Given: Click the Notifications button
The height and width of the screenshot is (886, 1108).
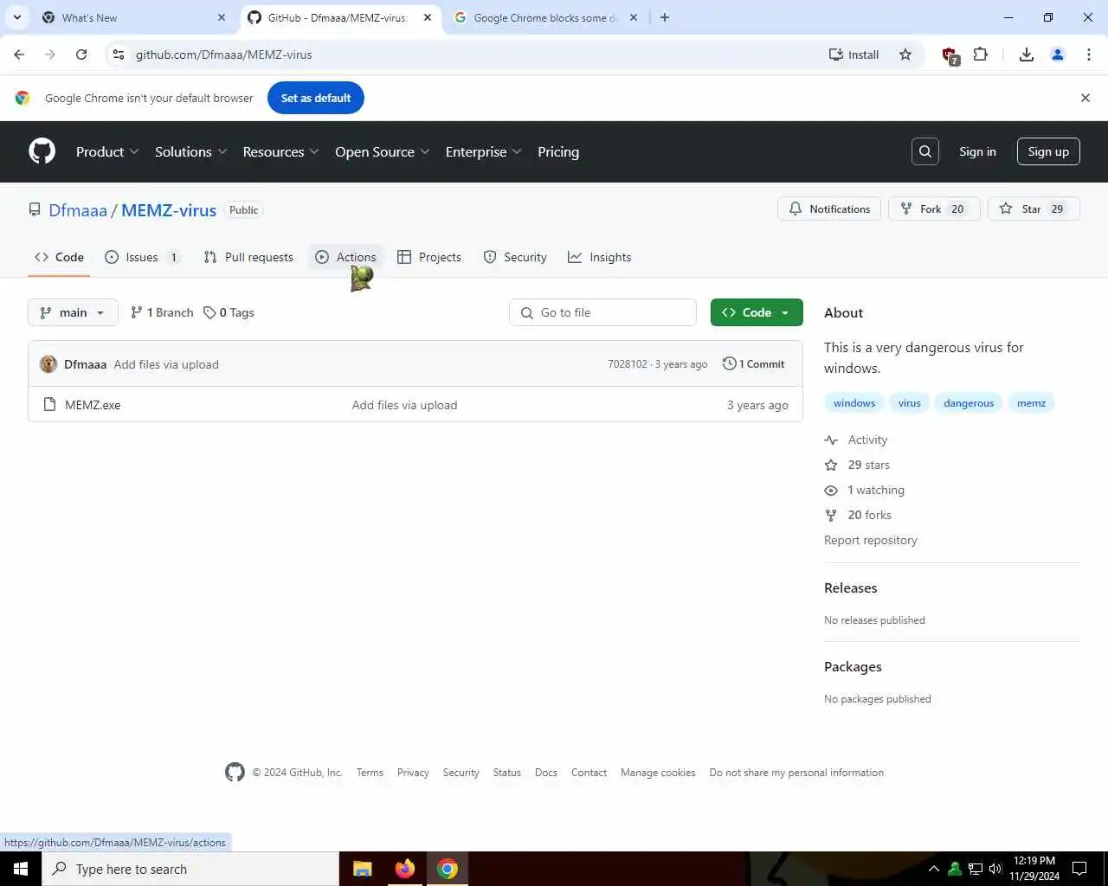Looking at the screenshot, I should click(x=829, y=209).
